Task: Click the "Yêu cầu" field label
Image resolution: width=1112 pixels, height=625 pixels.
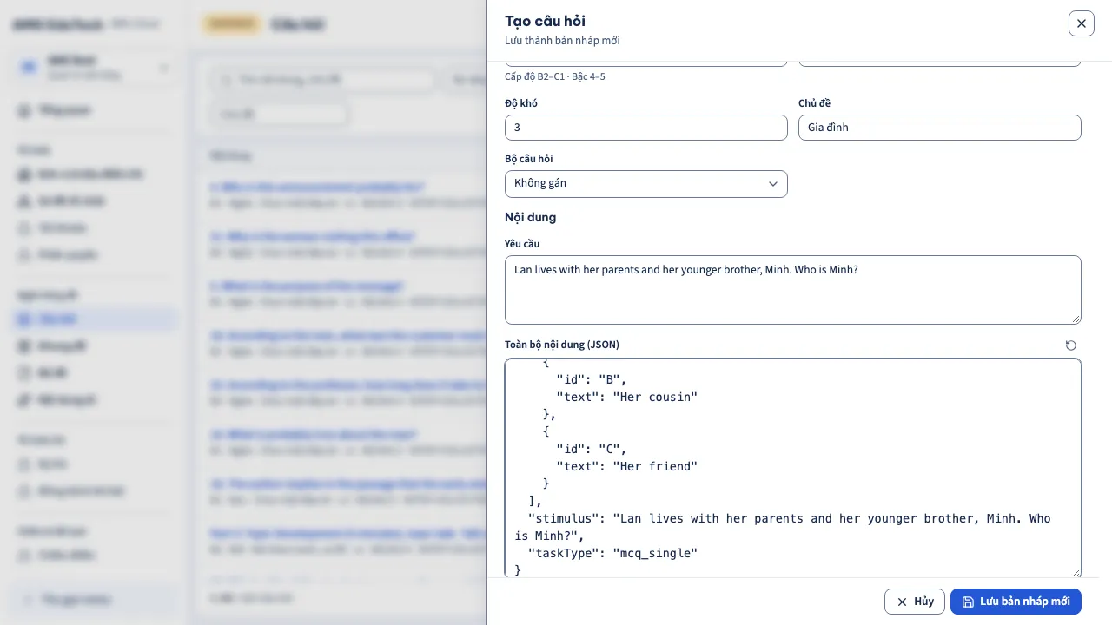Action: pyautogui.click(x=522, y=244)
